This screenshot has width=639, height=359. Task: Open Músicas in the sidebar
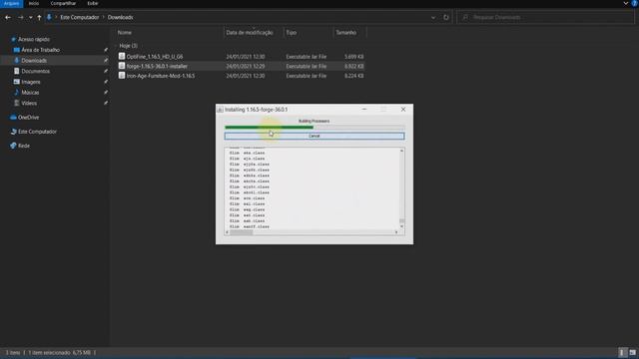coord(30,93)
